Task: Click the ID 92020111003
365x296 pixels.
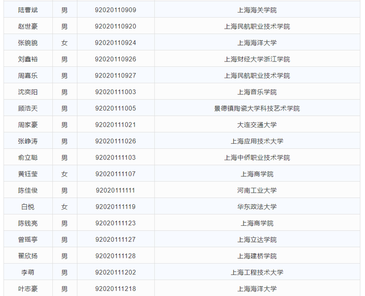Action: (115, 92)
